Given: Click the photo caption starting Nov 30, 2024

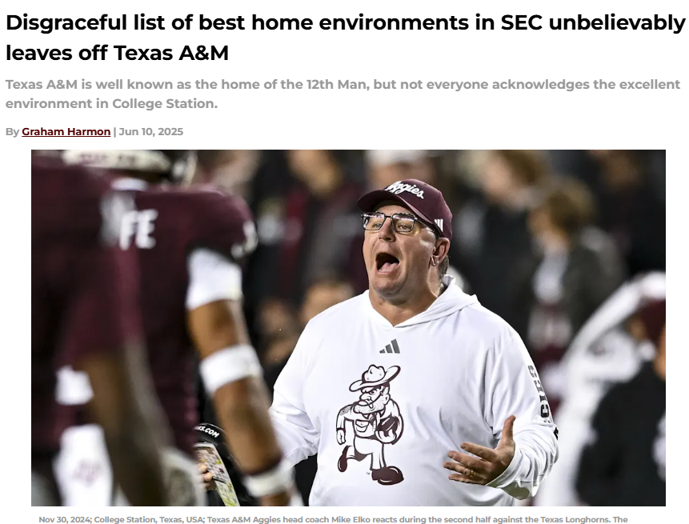Looking at the screenshot, I should pos(333,520).
